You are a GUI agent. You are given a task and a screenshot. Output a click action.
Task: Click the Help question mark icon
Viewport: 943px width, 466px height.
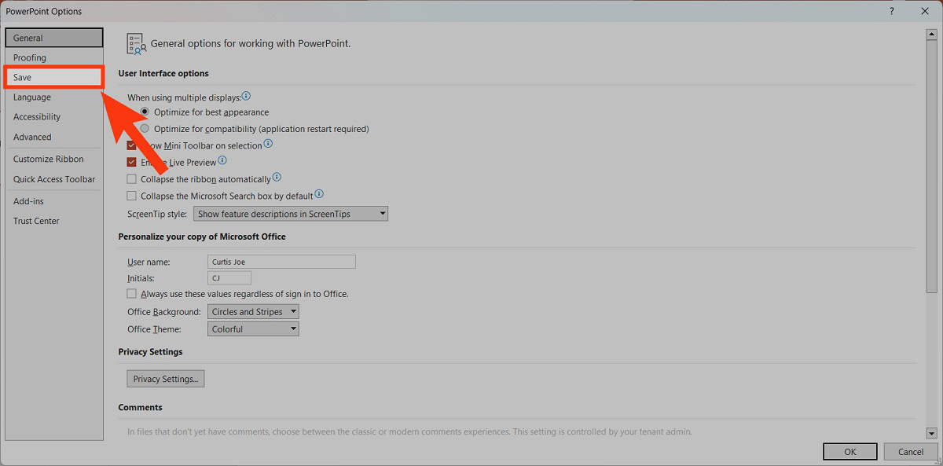[x=891, y=11]
